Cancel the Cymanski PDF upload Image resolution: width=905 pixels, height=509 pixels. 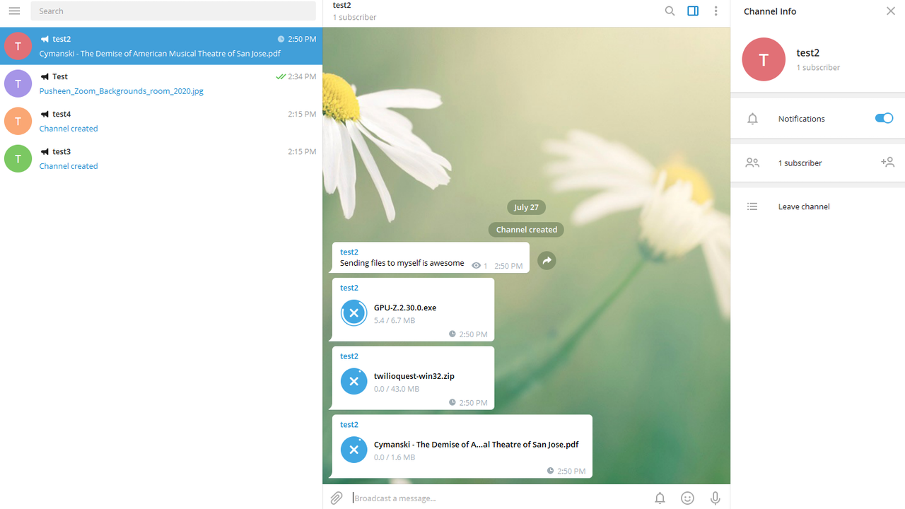[354, 450]
